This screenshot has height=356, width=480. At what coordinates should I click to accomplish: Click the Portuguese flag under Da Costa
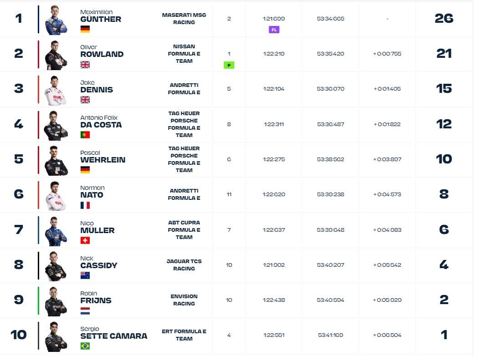pos(85,135)
